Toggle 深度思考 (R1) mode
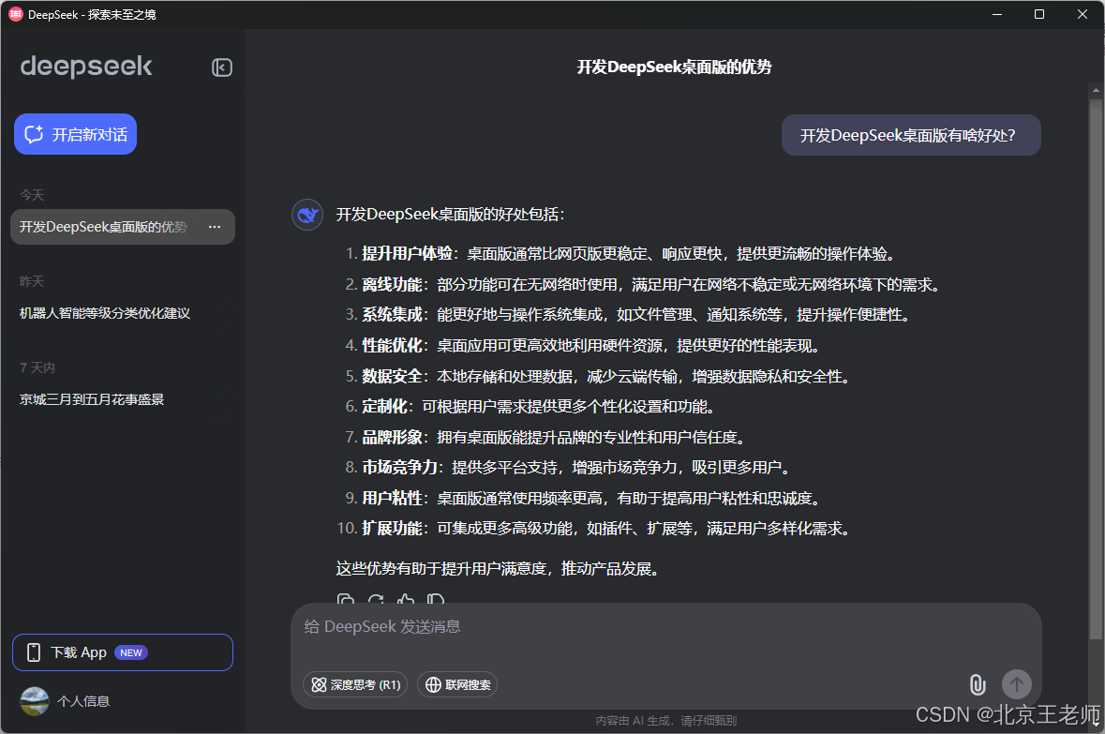Screen dimensions: 1105x734 [x=355, y=684]
